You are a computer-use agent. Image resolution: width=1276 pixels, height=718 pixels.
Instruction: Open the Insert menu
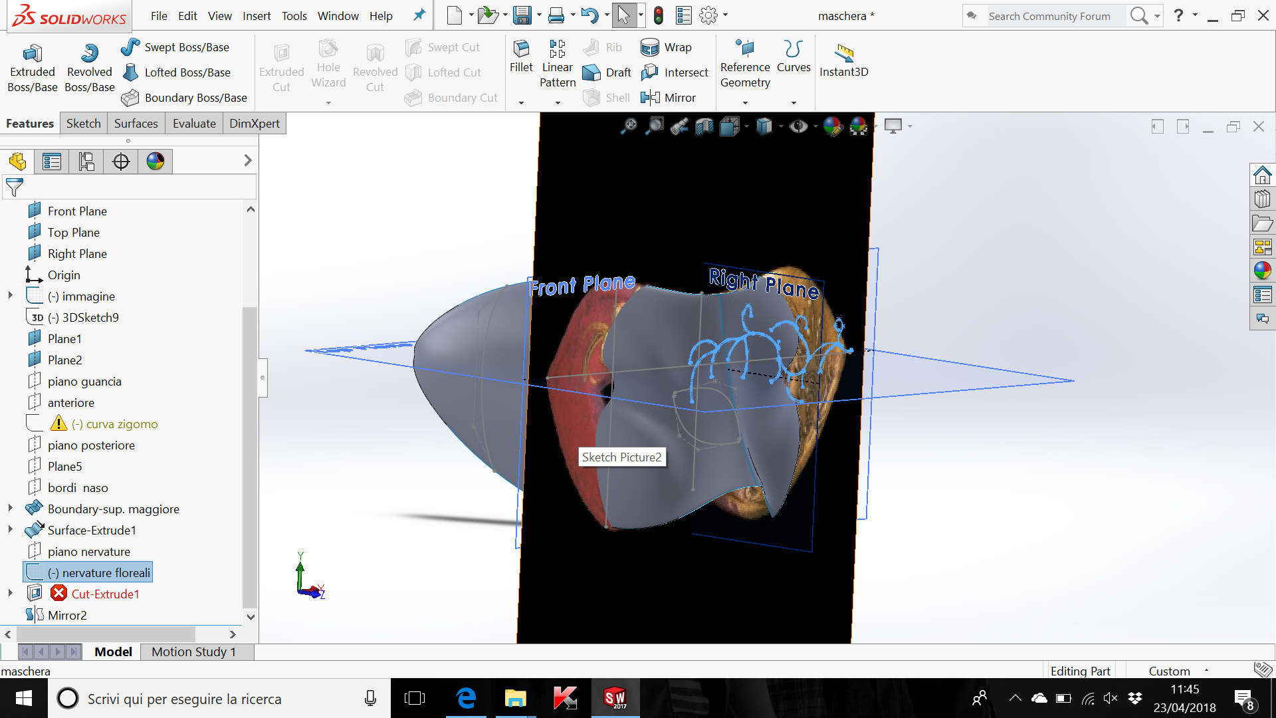tap(257, 15)
